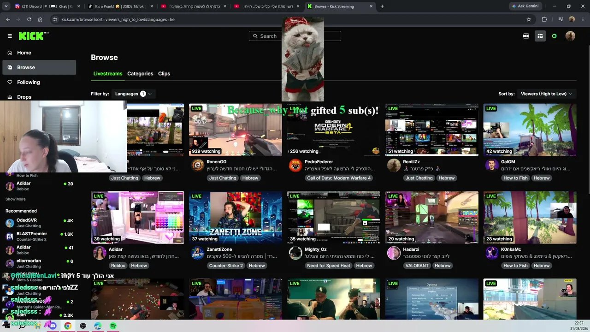
Task: Open the ZANETTI ZONE stream thumbnail
Action: 236,217
